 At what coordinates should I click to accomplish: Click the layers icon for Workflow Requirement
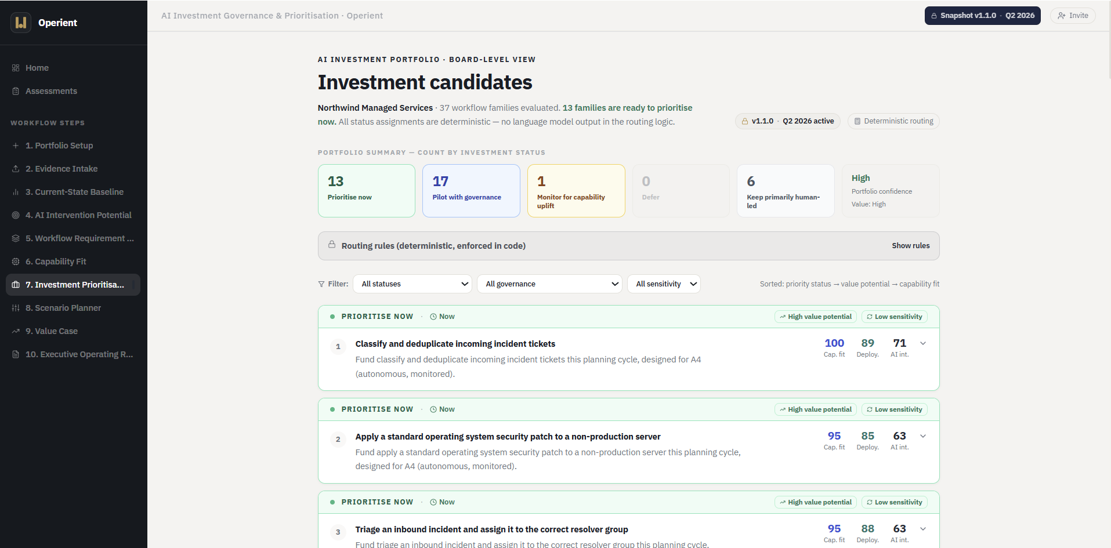click(16, 238)
